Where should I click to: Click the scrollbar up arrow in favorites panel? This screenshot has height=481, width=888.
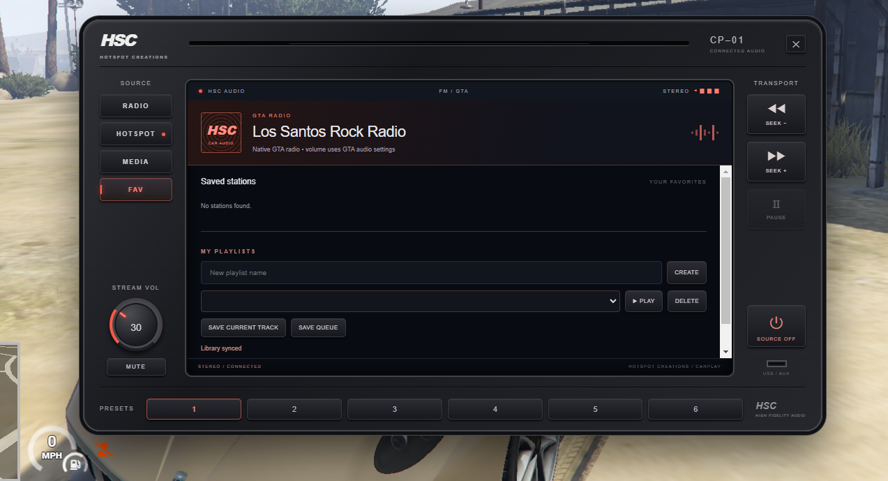pos(725,172)
